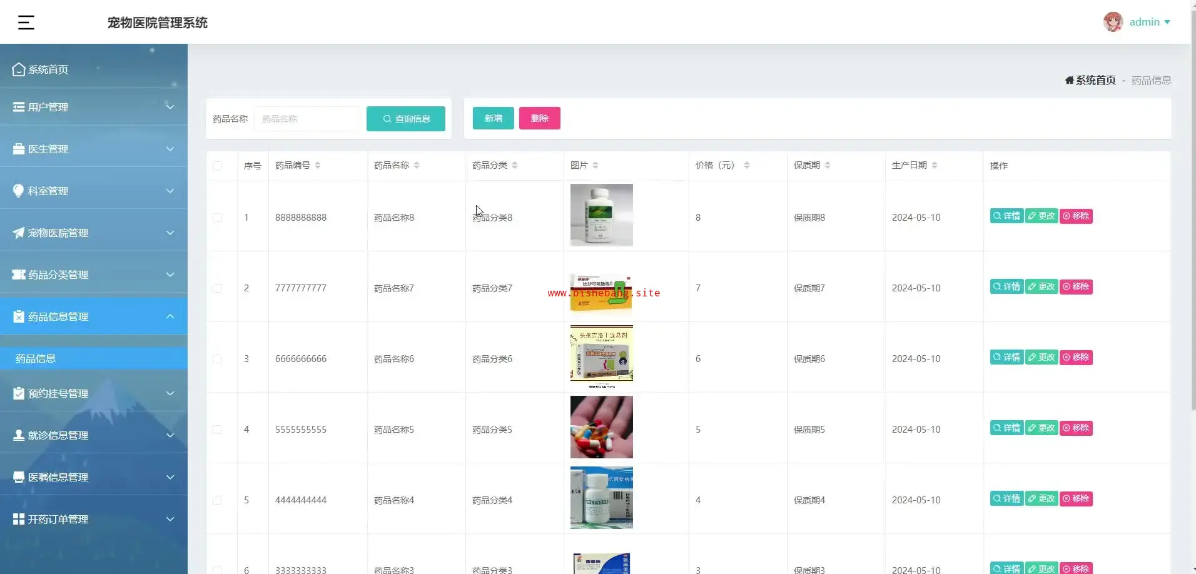Expand the 医嘱信息管理 chevron
This screenshot has height=574, width=1196.
click(x=170, y=477)
